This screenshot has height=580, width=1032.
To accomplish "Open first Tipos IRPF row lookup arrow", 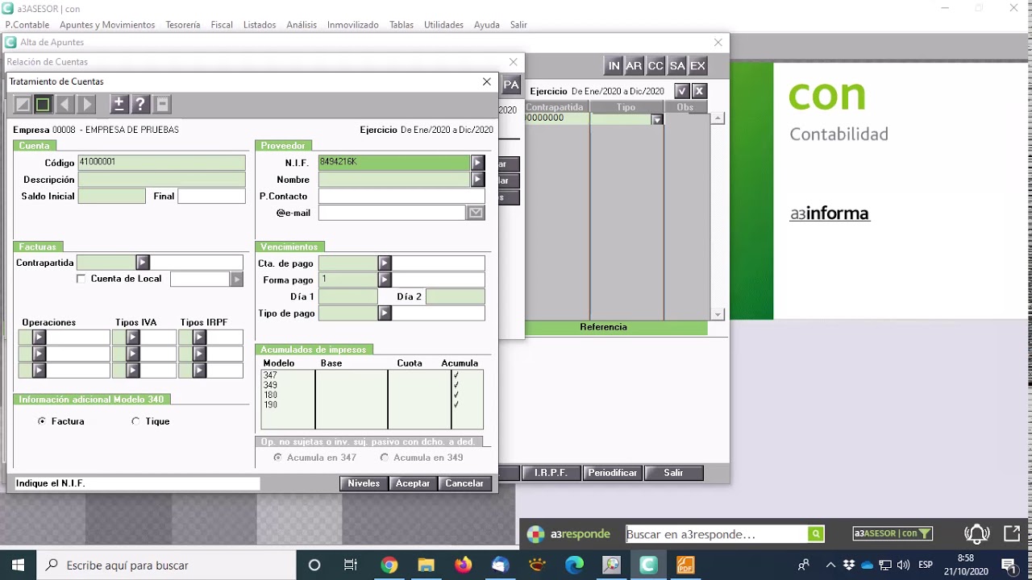I will (199, 338).
